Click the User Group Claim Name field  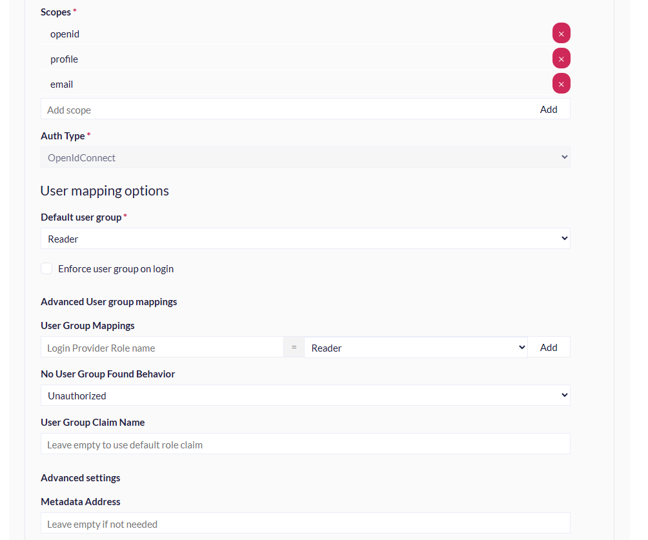305,443
